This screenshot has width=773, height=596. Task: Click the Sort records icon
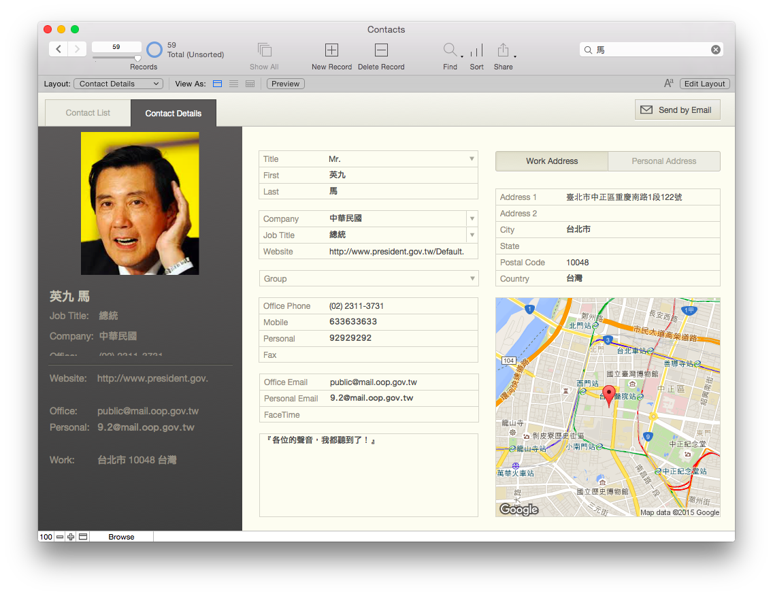pyautogui.click(x=476, y=50)
